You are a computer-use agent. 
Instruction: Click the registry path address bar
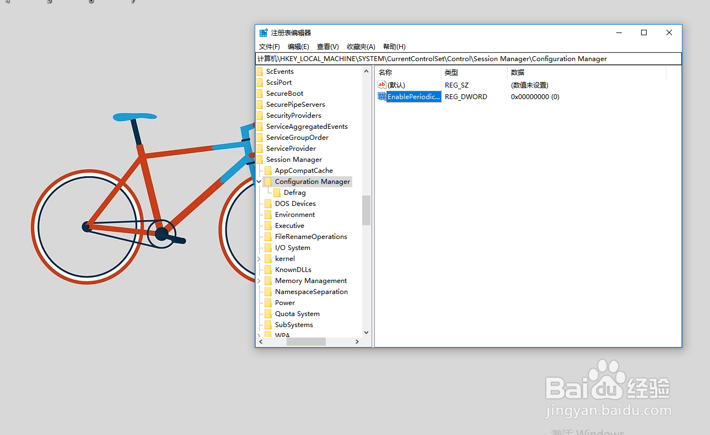469,59
